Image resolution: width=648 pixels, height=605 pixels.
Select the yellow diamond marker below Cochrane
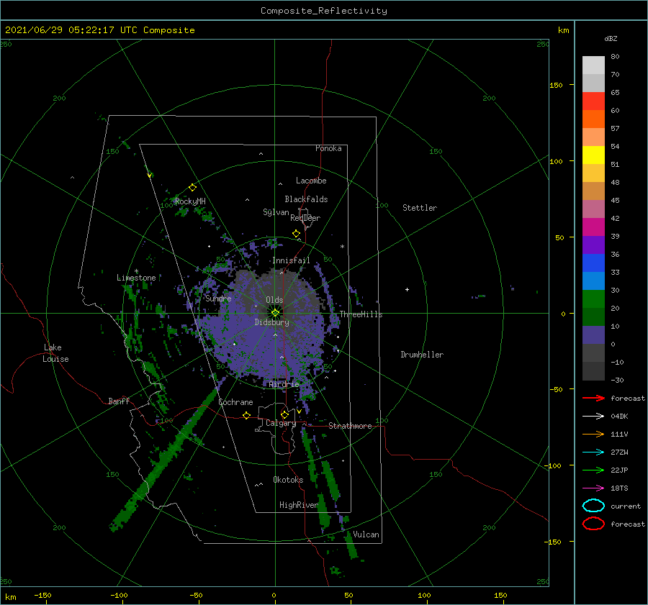[x=246, y=416]
